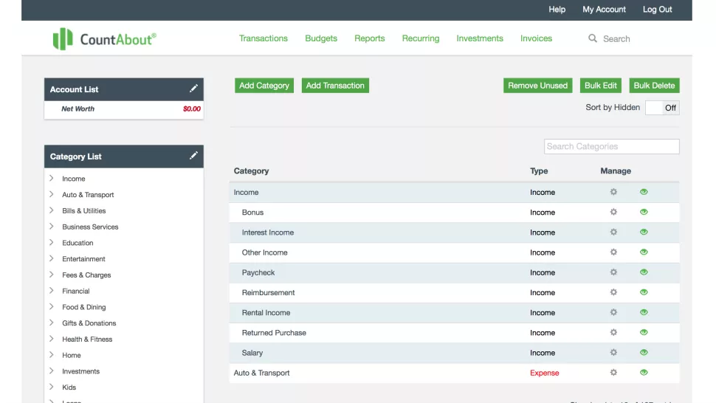Image resolution: width=716 pixels, height=403 pixels.
Task: Click the search magnifier icon
Action: pos(592,38)
